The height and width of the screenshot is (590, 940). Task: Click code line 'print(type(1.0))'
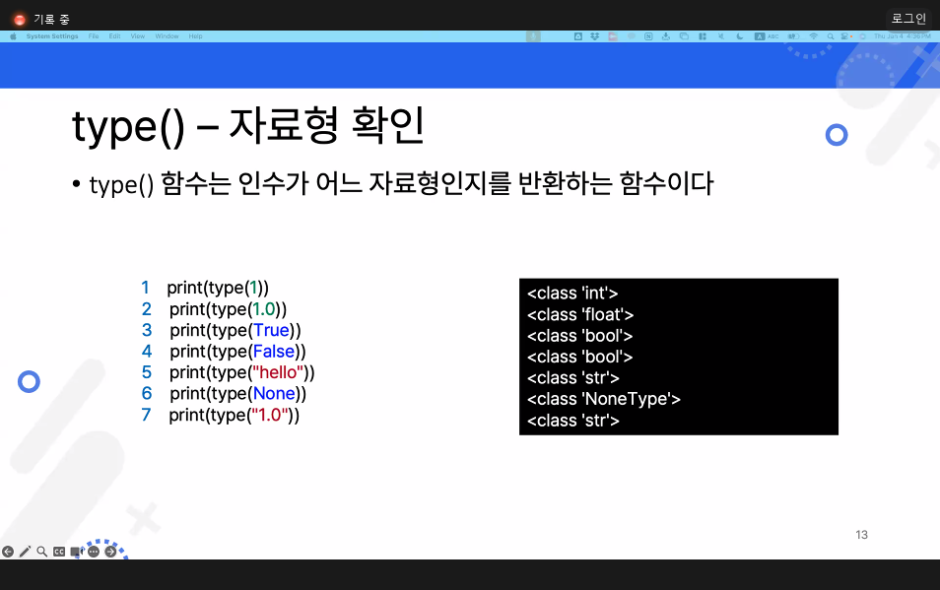tap(228, 309)
